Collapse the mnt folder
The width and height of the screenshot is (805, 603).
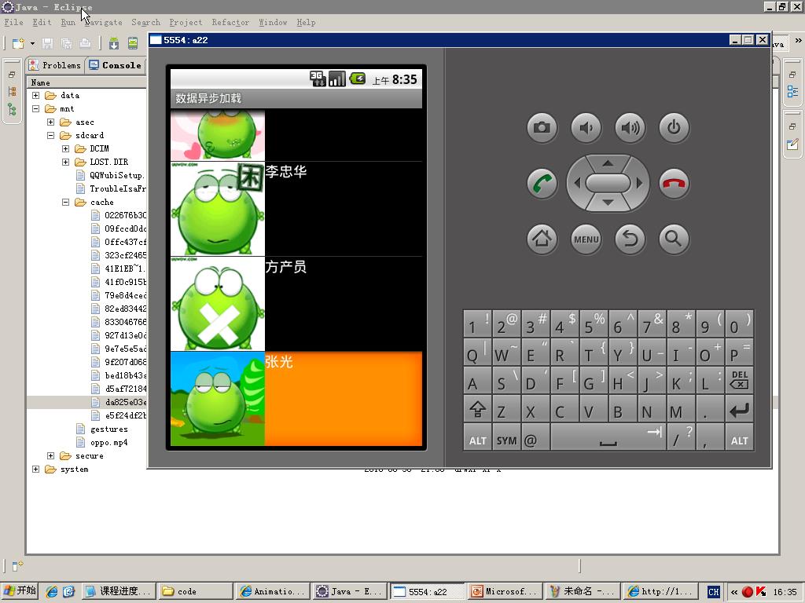coord(35,108)
